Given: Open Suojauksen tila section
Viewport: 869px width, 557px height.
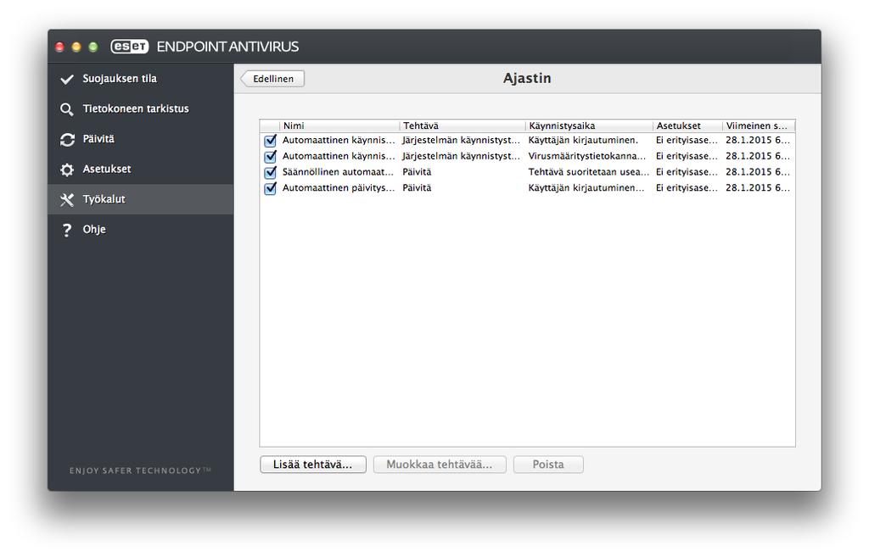Looking at the screenshot, I should click(x=141, y=79).
